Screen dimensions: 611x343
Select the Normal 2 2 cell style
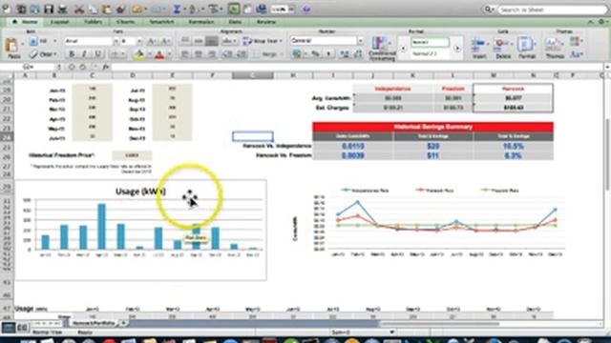[431, 53]
